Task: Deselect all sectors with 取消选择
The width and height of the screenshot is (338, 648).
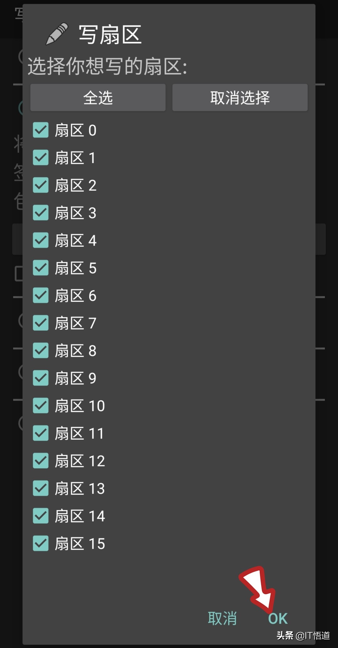Action: (240, 97)
